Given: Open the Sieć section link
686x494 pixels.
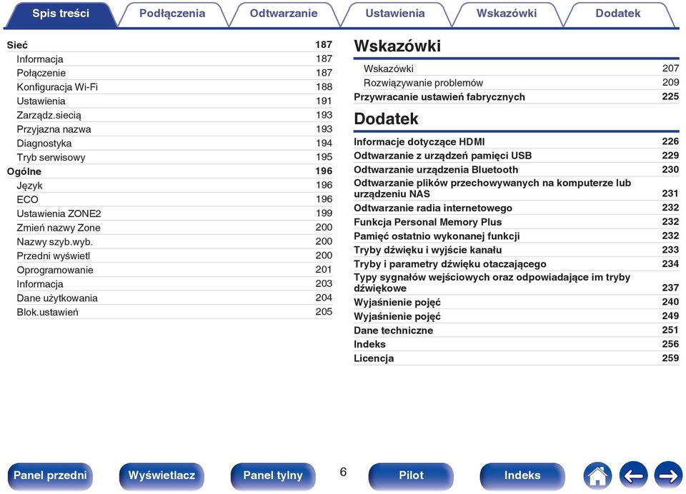Looking at the screenshot, I should (170, 45).
